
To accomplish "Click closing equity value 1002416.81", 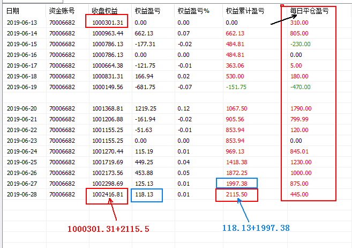I will coord(108,194).
